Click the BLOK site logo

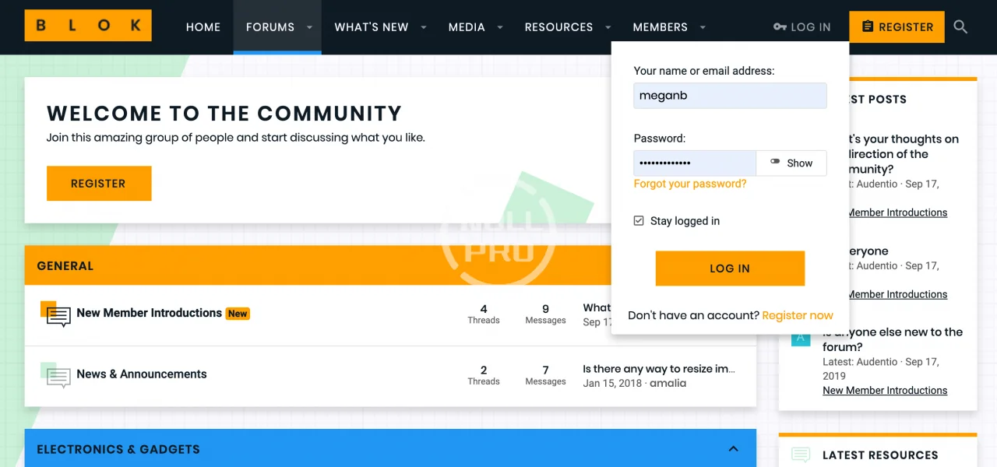88,26
